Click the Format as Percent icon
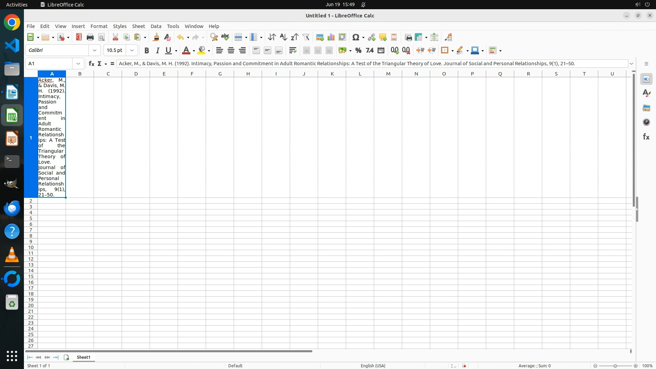This screenshot has height=369, width=656. (x=358, y=51)
